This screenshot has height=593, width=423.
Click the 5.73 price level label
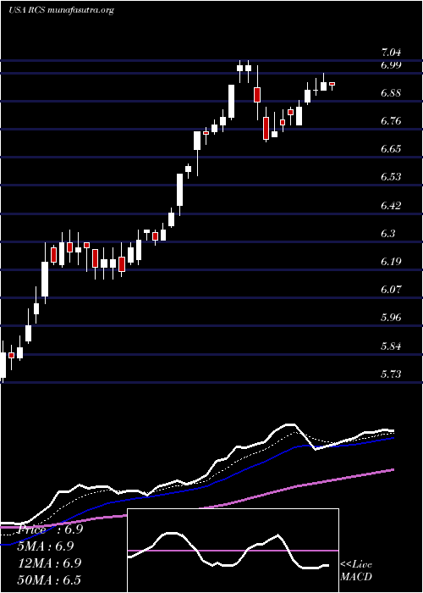[x=391, y=374]
